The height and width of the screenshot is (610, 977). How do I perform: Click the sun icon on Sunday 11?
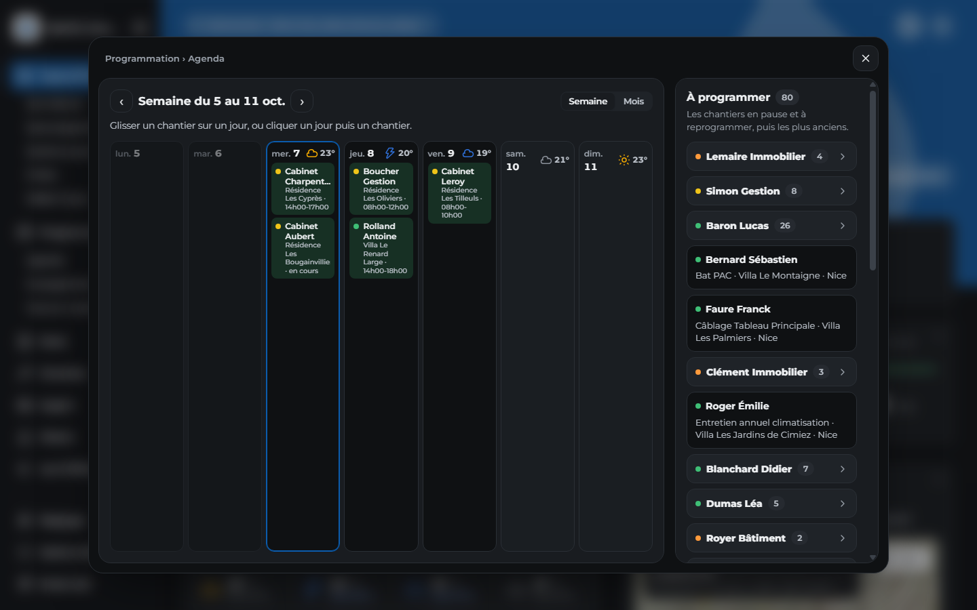point(624,160)
